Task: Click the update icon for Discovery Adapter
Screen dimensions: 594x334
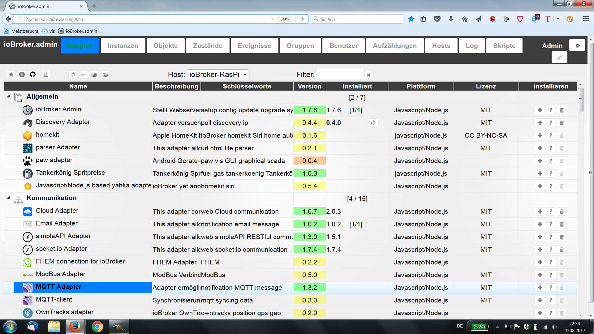Action: tap(373, 123)
